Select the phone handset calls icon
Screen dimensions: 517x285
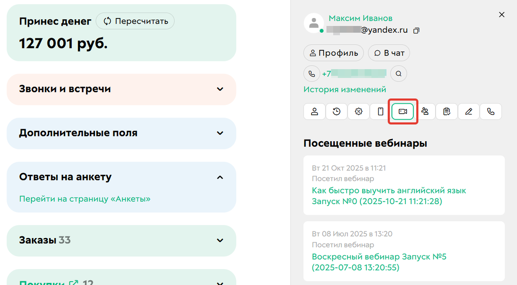click(x=491, y=112)
